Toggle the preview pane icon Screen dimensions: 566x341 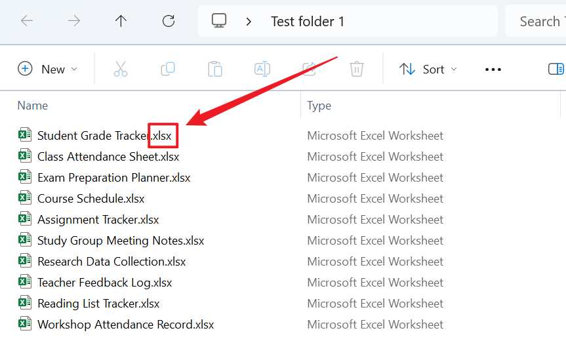tap(556, 70)
